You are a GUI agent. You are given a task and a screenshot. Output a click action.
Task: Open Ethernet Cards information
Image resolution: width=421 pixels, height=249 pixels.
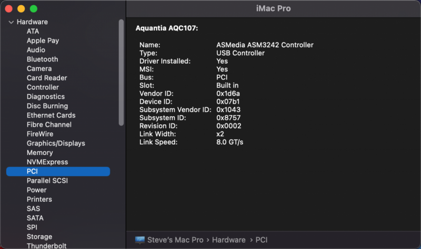click(51, 115)
